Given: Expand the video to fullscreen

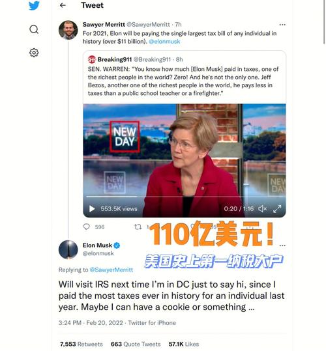Looking at the screenshot, I should click(277, 208).
